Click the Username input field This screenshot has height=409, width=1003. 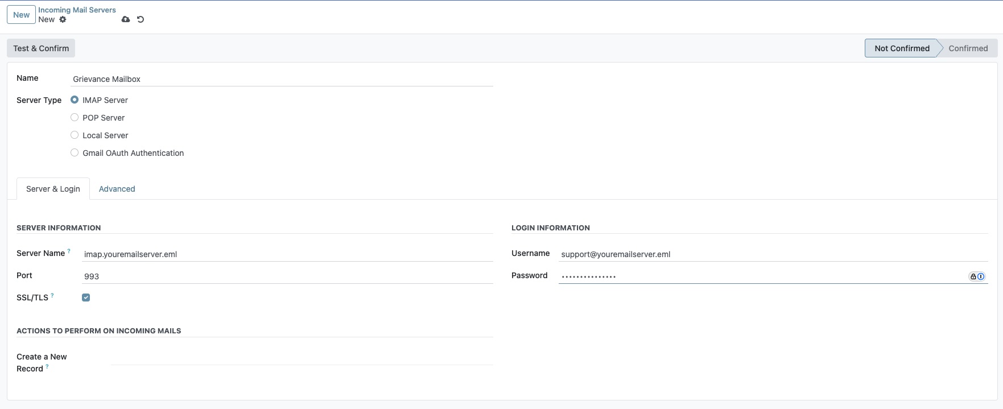(x=773, y=254)
